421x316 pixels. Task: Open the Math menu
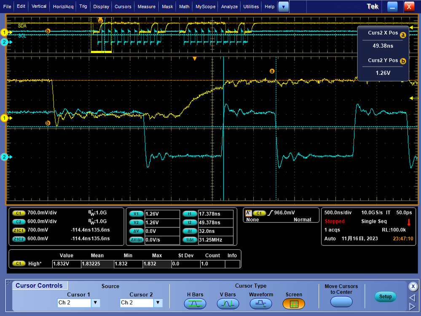(184, 6)
